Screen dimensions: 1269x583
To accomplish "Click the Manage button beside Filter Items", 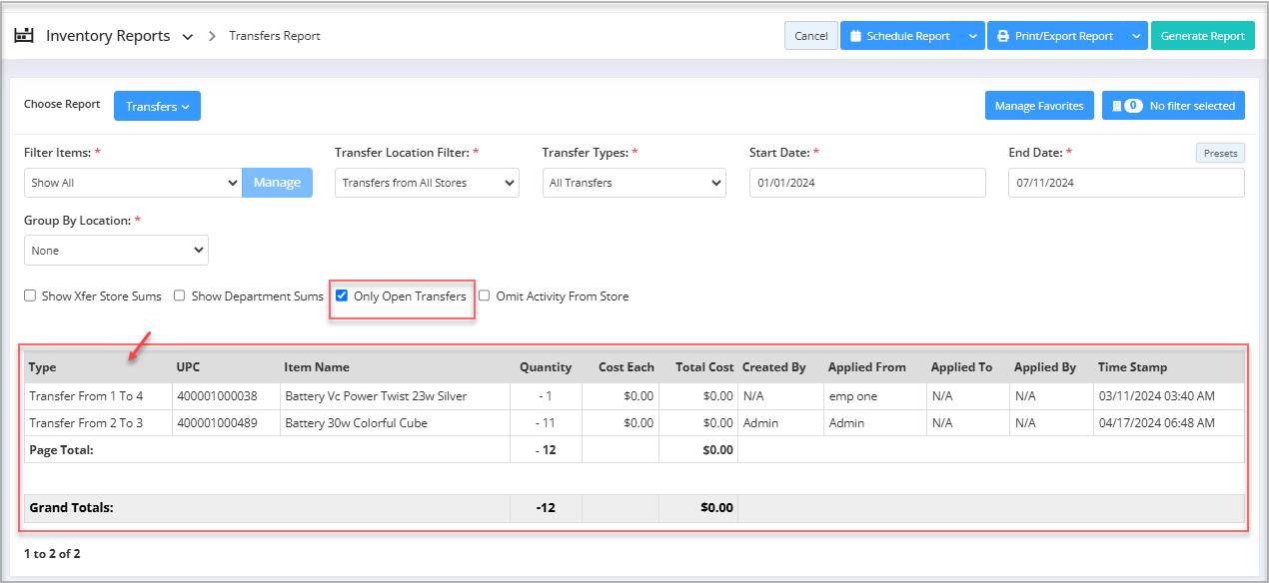I will [277, 183].
